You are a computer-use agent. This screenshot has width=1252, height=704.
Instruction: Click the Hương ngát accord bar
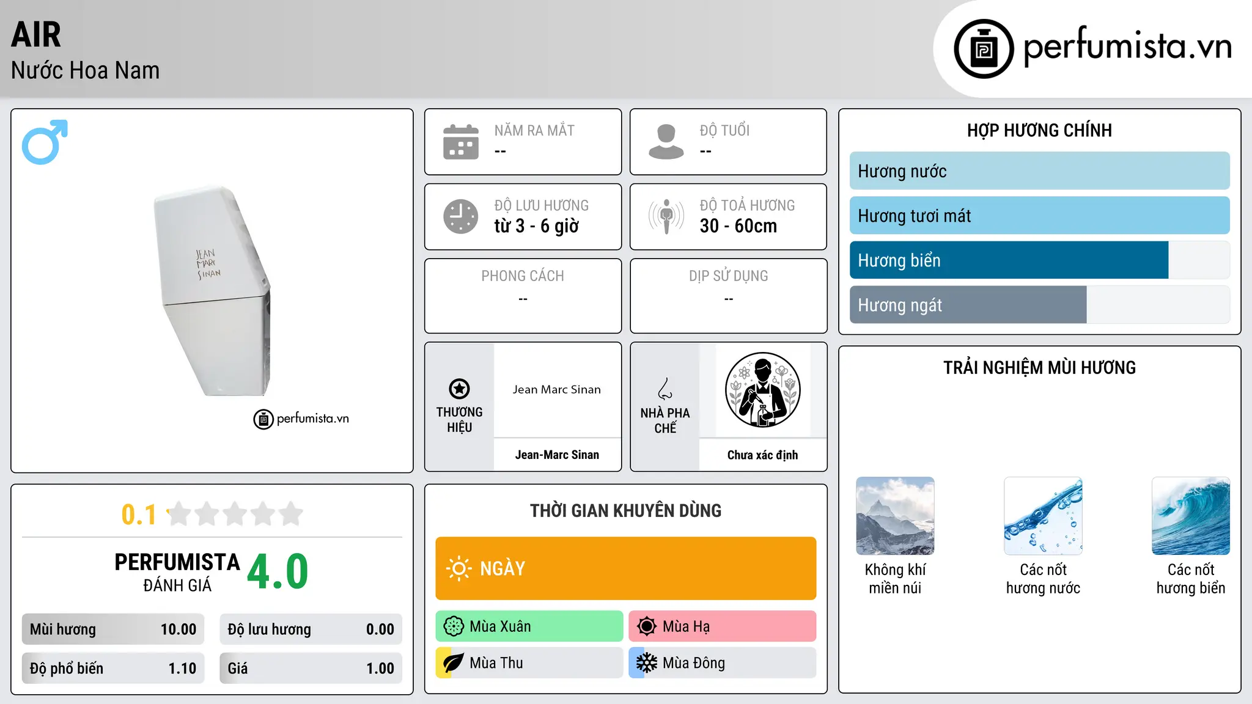(1040, 305)
